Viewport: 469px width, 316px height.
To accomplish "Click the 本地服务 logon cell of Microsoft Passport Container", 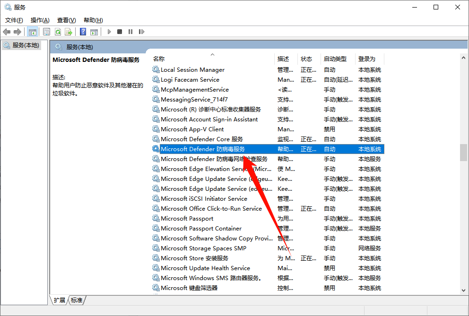I will [x=370, y=229].
